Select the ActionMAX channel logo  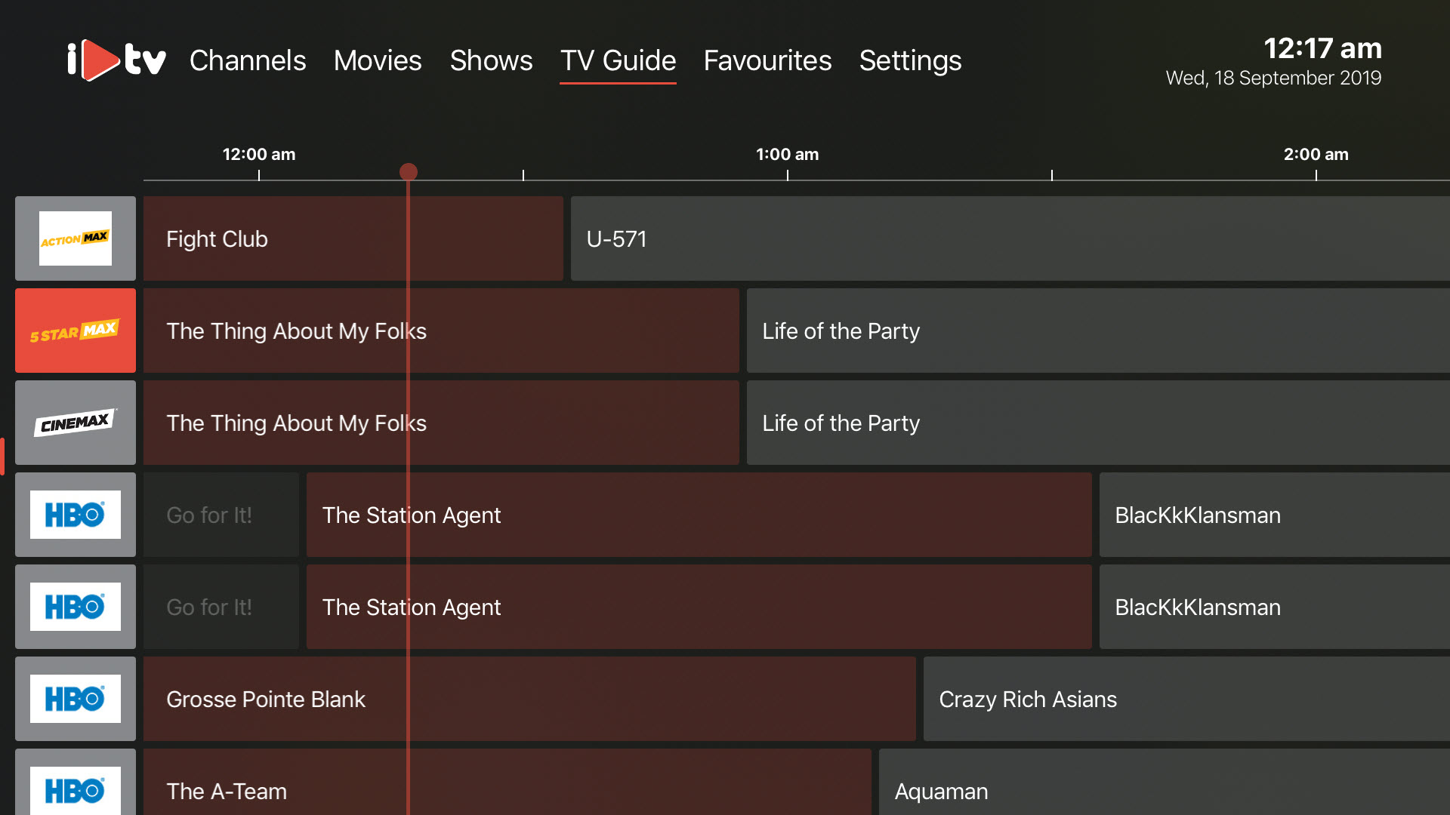(76, 238)
